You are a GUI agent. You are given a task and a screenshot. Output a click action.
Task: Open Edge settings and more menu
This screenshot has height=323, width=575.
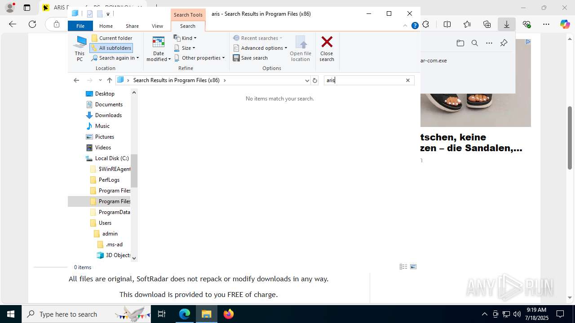[546, 24]
